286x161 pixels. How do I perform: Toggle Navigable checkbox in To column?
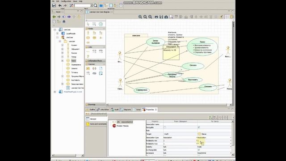coord(198,127)
